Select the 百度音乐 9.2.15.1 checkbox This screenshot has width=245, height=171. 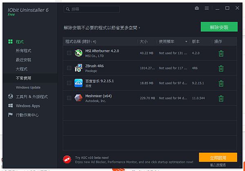pos(69,83)
